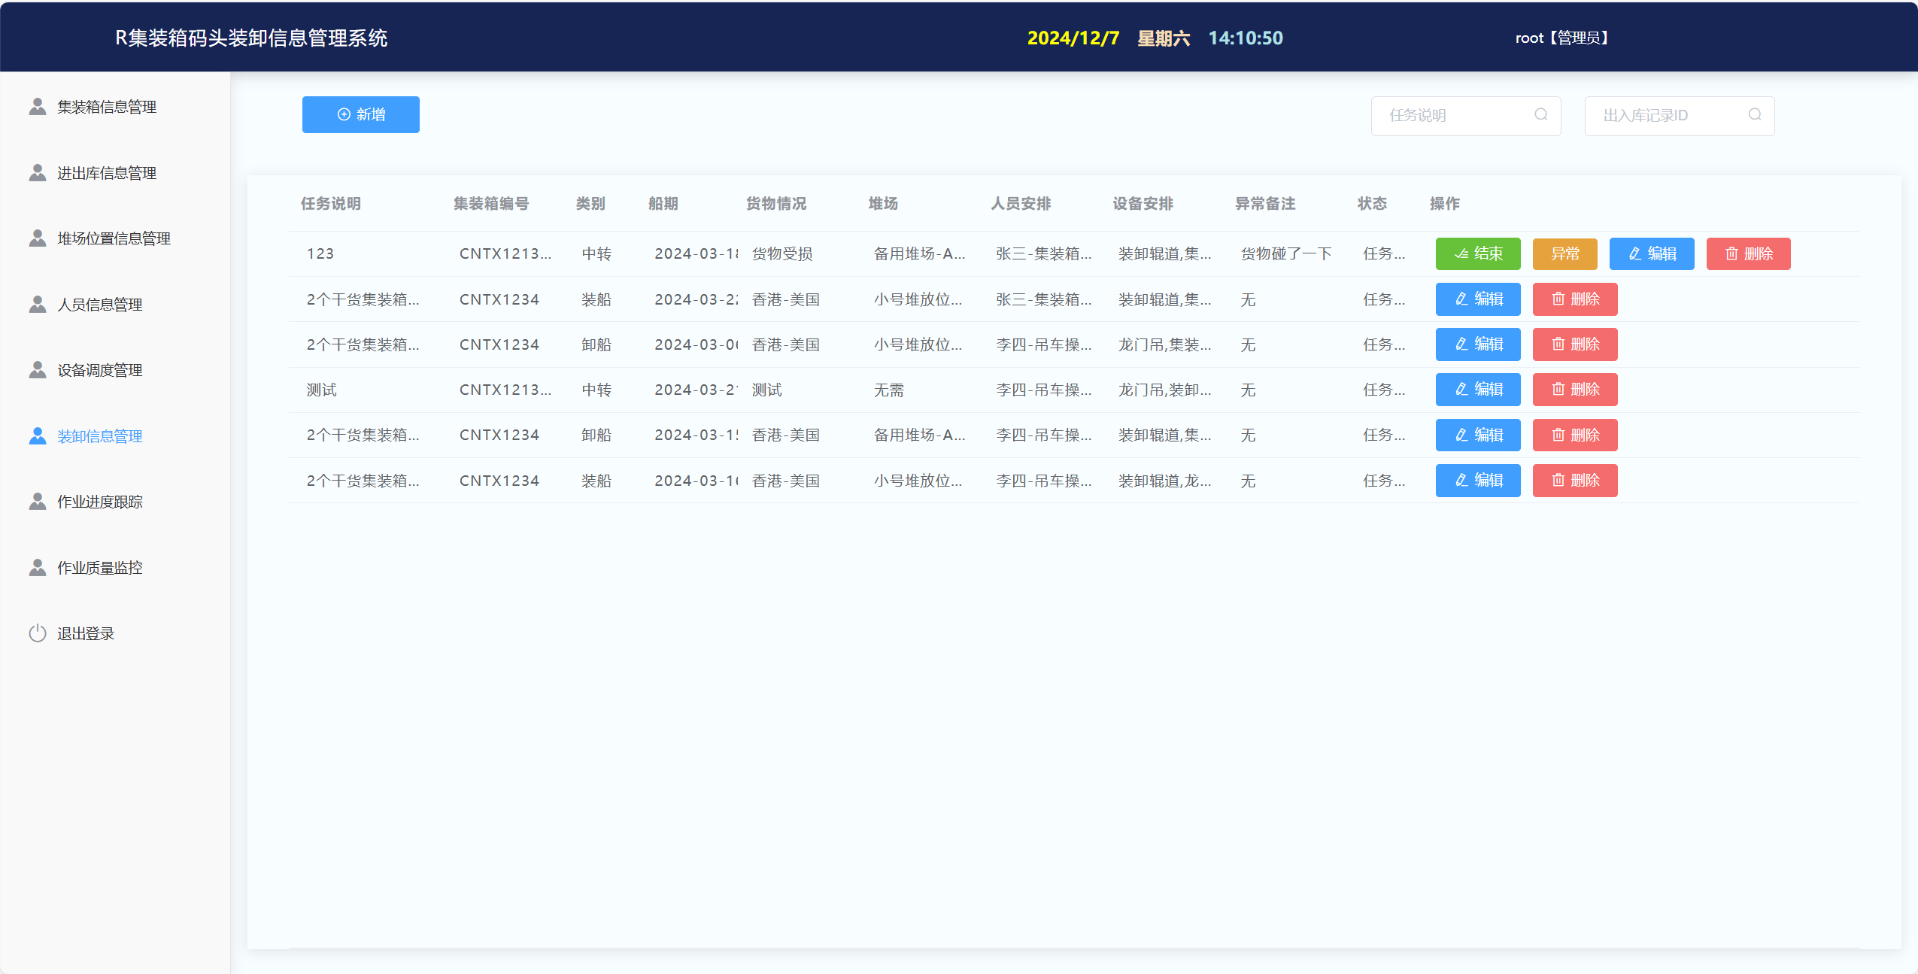Delete the last row's 装船 task

coord(1574,480)
